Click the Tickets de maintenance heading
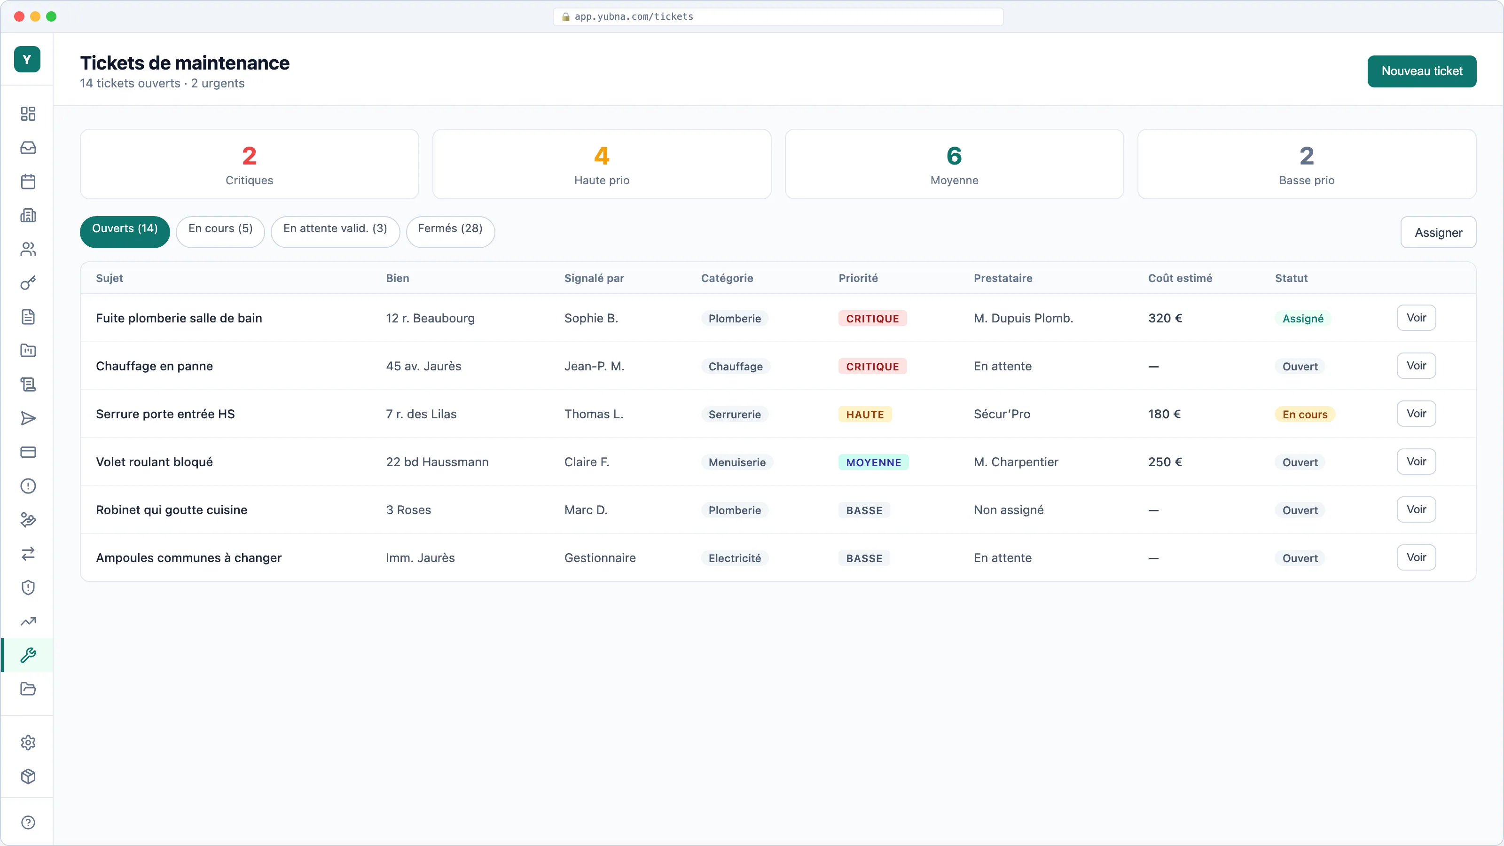This screenshot has height=846, width=1504. 185,63
